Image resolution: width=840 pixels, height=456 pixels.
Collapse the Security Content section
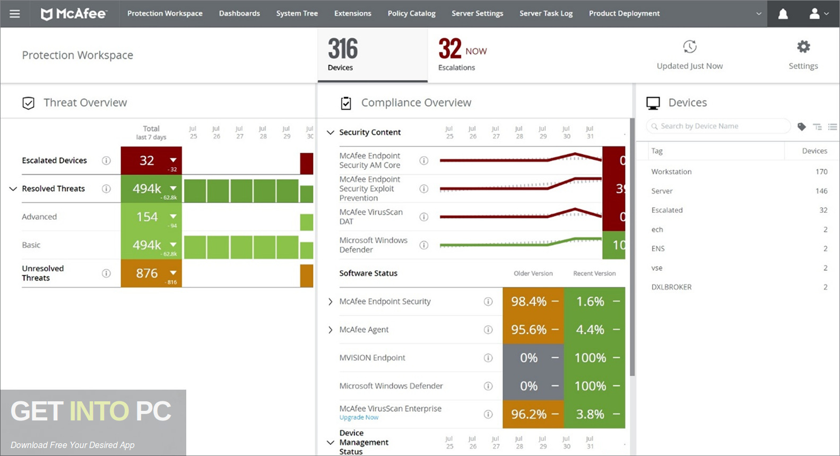pyautogui.click(x=330, y=132)
